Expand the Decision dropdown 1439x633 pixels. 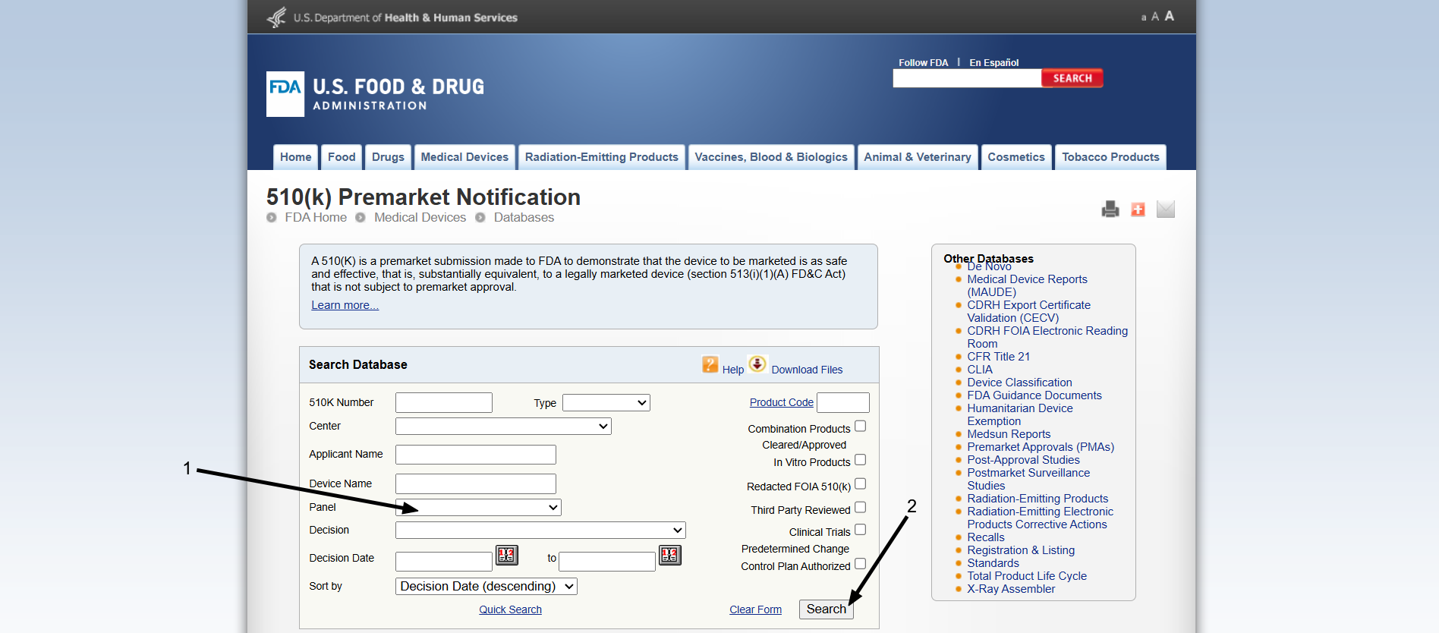(x=540, y=531)
